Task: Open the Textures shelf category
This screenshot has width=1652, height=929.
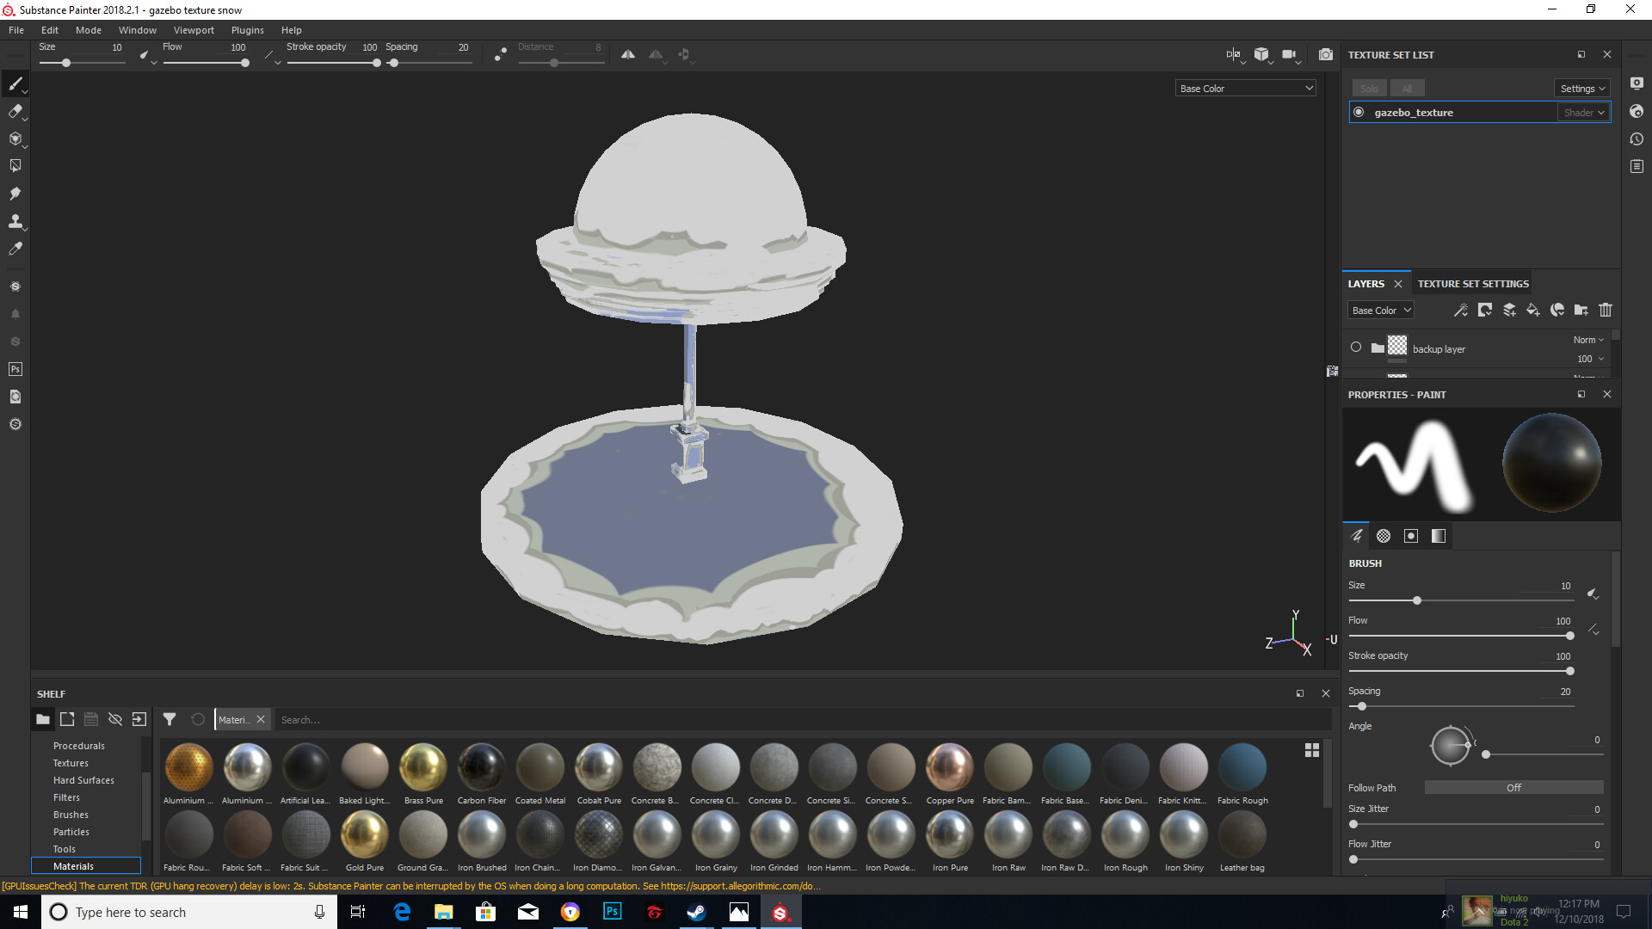Action: [71, 762]
